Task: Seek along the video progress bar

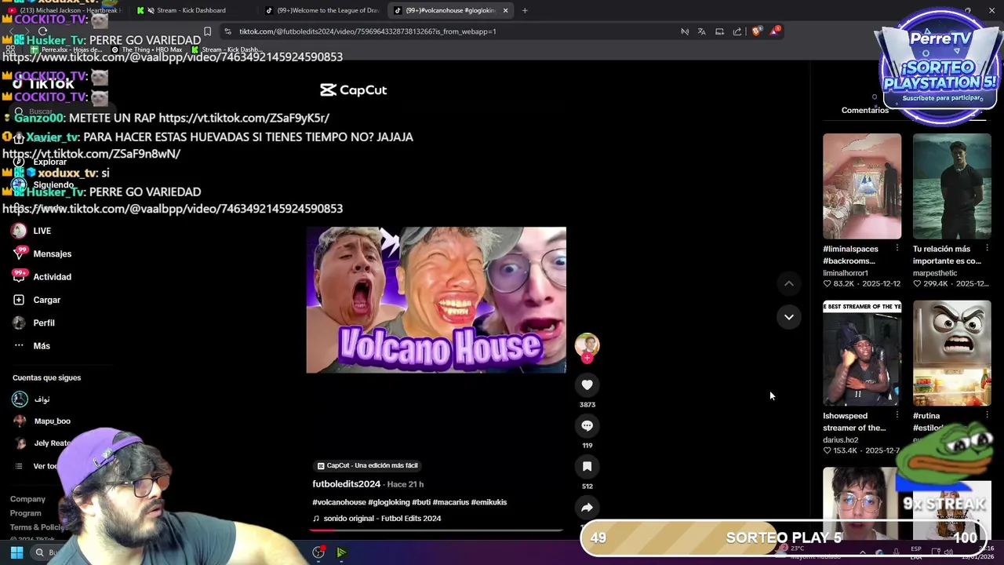Action: (x=436, y=530)
